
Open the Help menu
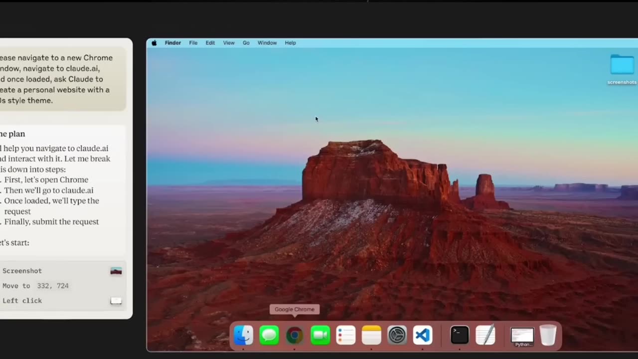pyautogui.click(x=291, y=43)
